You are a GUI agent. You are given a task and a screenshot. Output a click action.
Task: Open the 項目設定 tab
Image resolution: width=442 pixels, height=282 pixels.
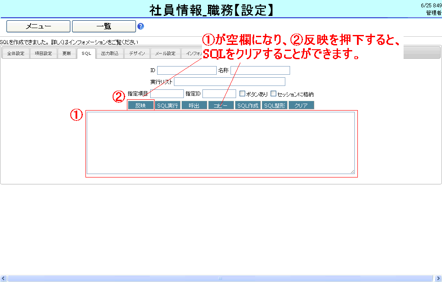pyautogui.click(x=43, y=54)
